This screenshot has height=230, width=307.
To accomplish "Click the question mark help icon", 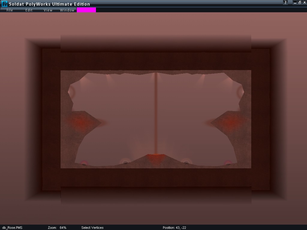I will coord(286,2).
